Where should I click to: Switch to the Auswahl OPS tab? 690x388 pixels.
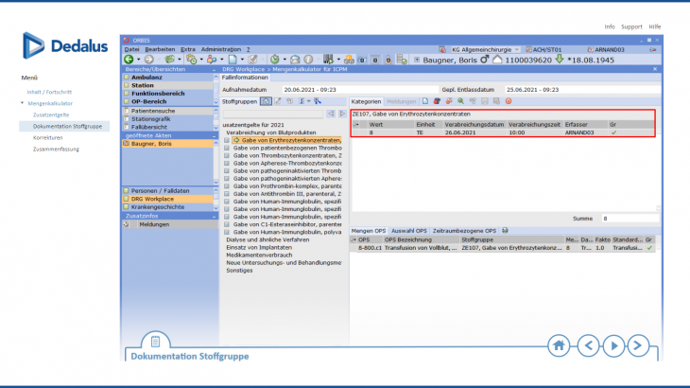click(x=408, y=230)
